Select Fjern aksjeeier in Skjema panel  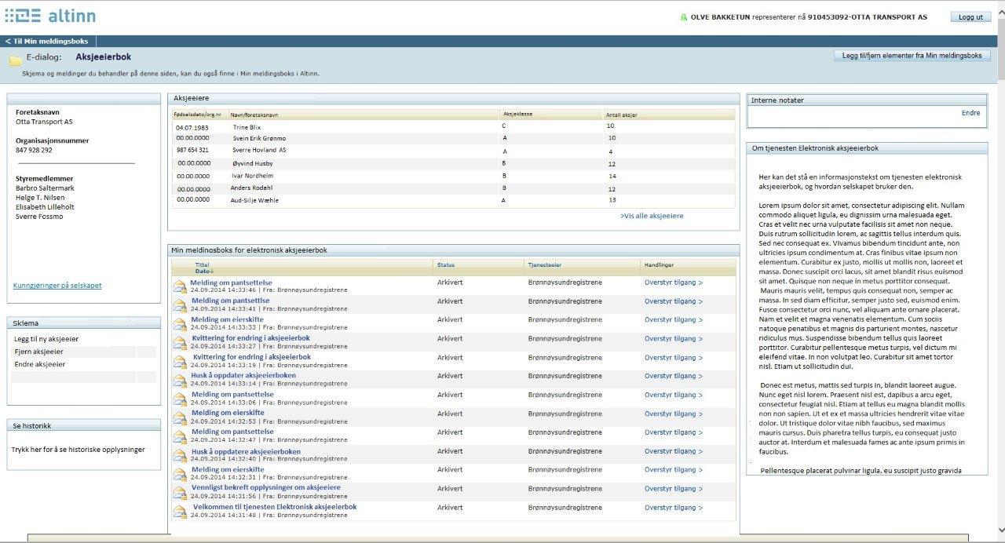[38, 352]
